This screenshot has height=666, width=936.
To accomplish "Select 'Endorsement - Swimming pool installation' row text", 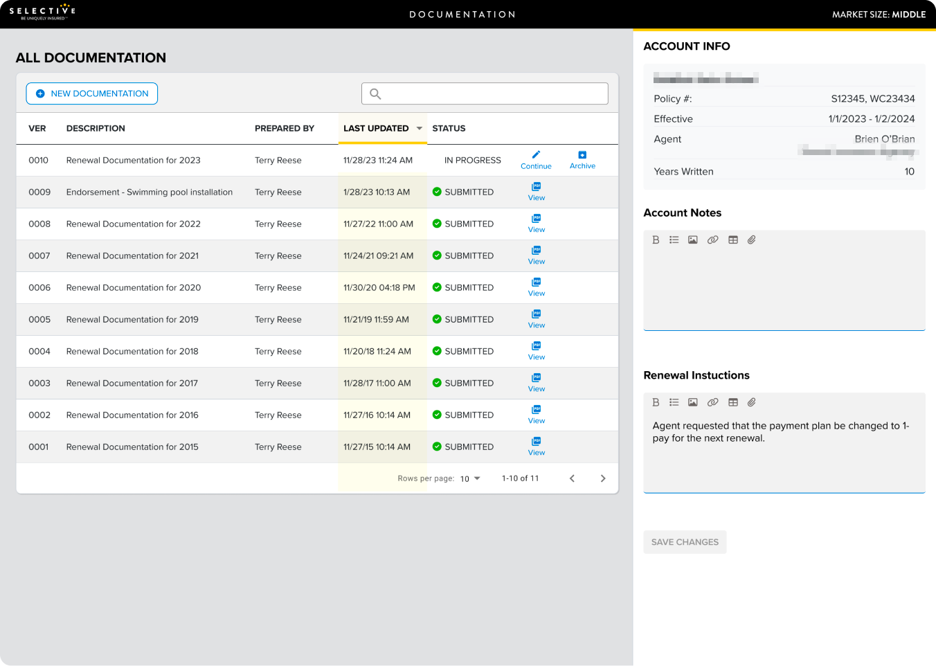I will coord(150,192).
